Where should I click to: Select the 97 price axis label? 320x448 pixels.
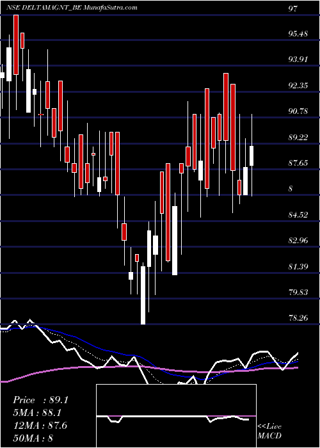coord(293,8)
